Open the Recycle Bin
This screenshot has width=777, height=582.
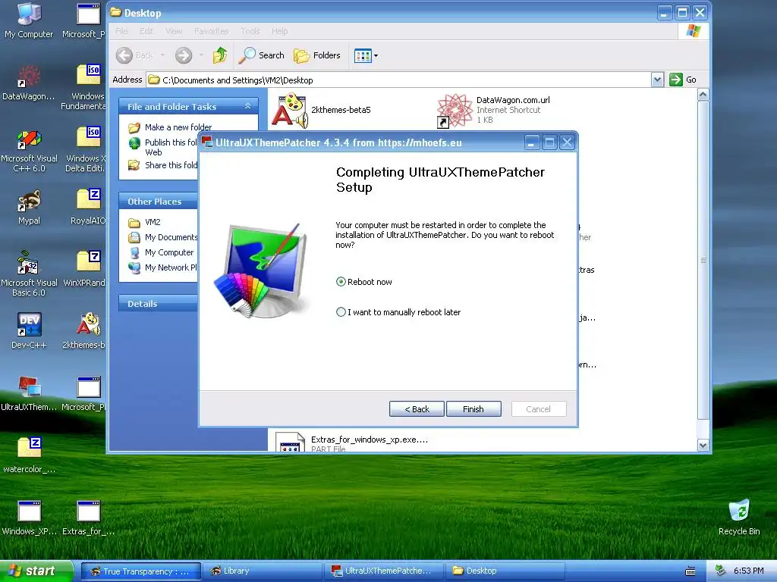click(x=739, y=518)
